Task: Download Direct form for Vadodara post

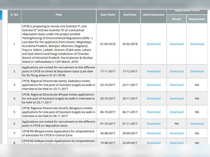Action: [176, 85]
